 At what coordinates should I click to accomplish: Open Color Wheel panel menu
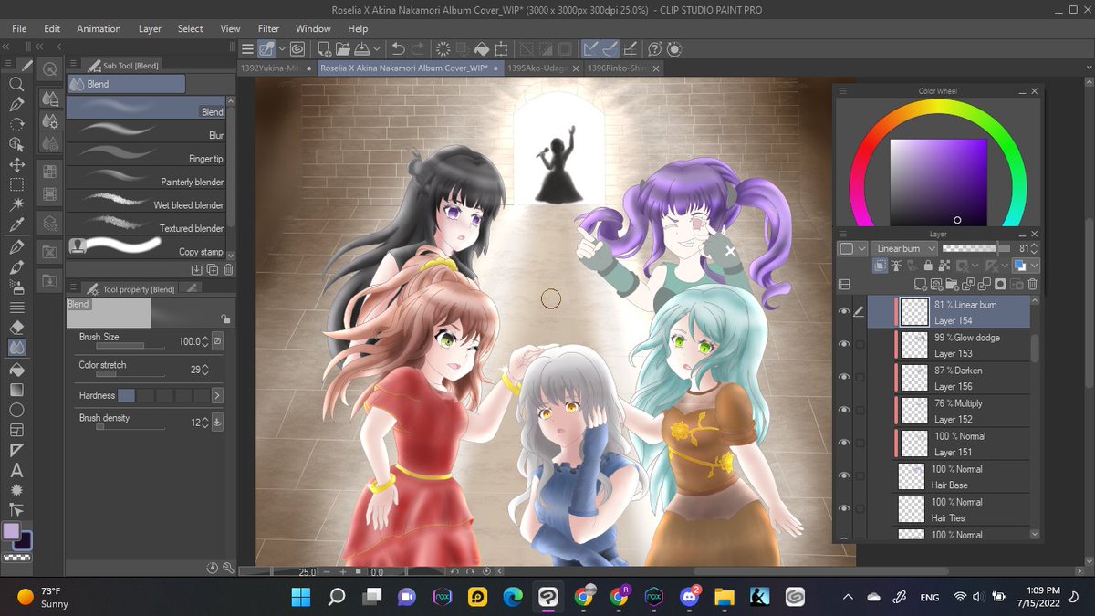843,91
